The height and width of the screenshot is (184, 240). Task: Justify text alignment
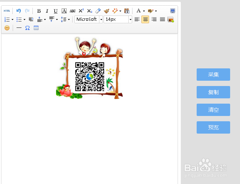(x=162, y=19)
